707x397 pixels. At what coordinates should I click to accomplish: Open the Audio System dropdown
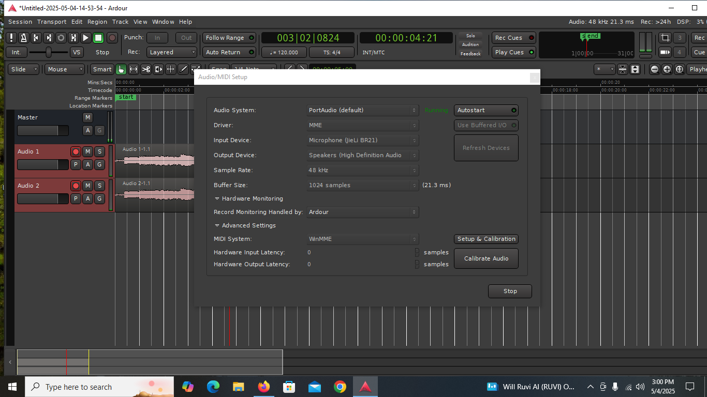coord(362,110)
